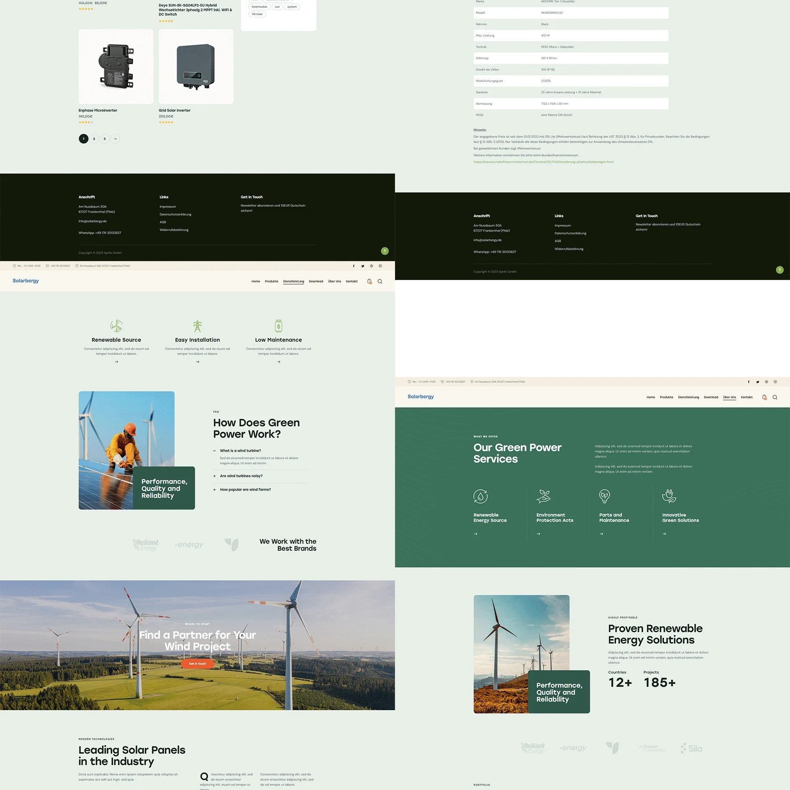This screenshot has height=790, width=790.
Task: Click the next-page arrow in pagination
Action: pos(115,139)
